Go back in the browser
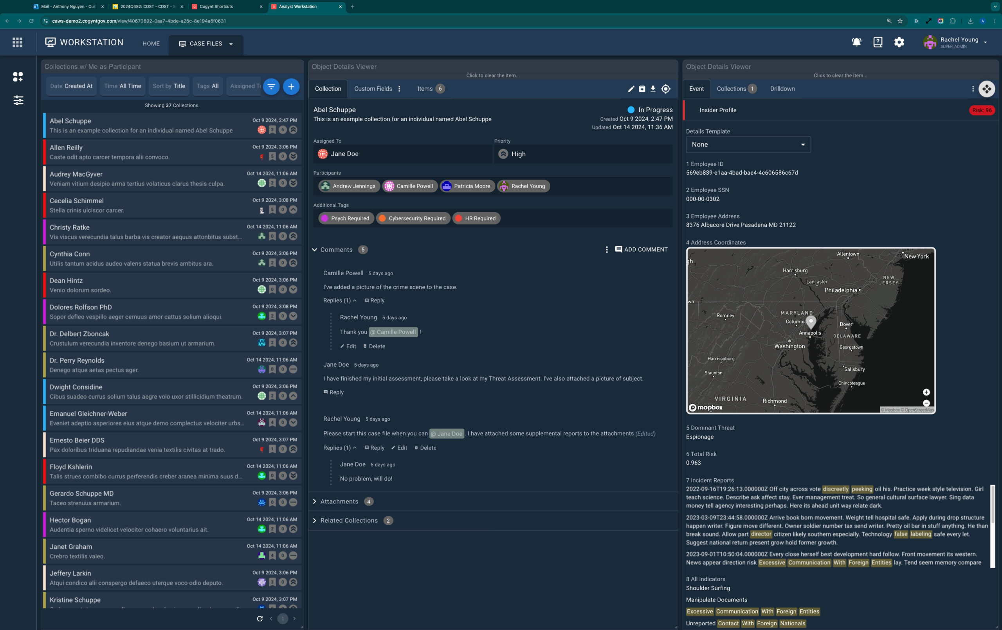The width and height of the screenshot is (1002, 630). pyautogui.click(x=7, y=21)
